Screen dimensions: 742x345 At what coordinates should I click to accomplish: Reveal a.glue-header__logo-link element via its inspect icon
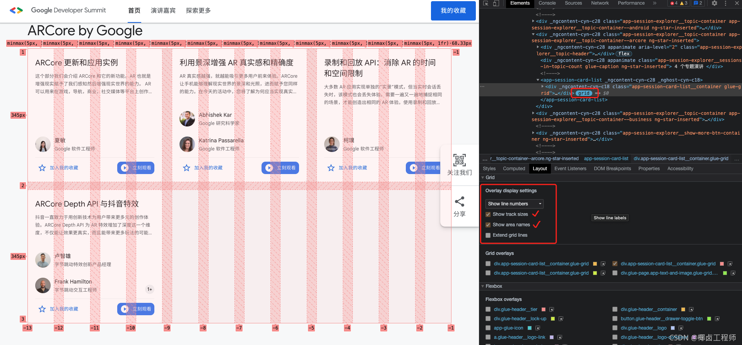560,337
